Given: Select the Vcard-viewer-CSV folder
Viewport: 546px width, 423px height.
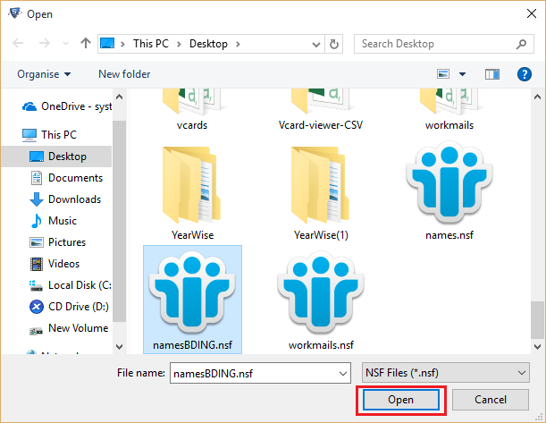Looking at the screenshot, I should pyautogui.click(x=321, y=109).
